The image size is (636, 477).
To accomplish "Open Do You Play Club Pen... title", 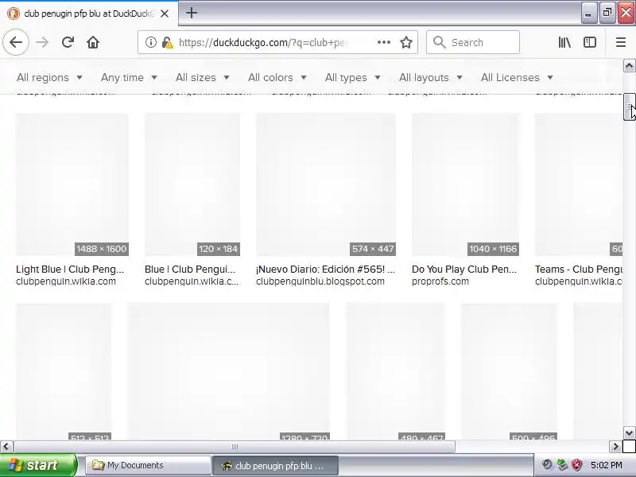I will pyautogui.click(x=464, y=270).
